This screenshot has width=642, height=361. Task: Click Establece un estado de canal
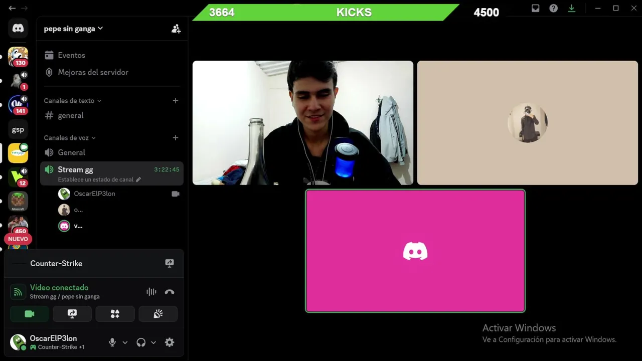tap(99, 179)
